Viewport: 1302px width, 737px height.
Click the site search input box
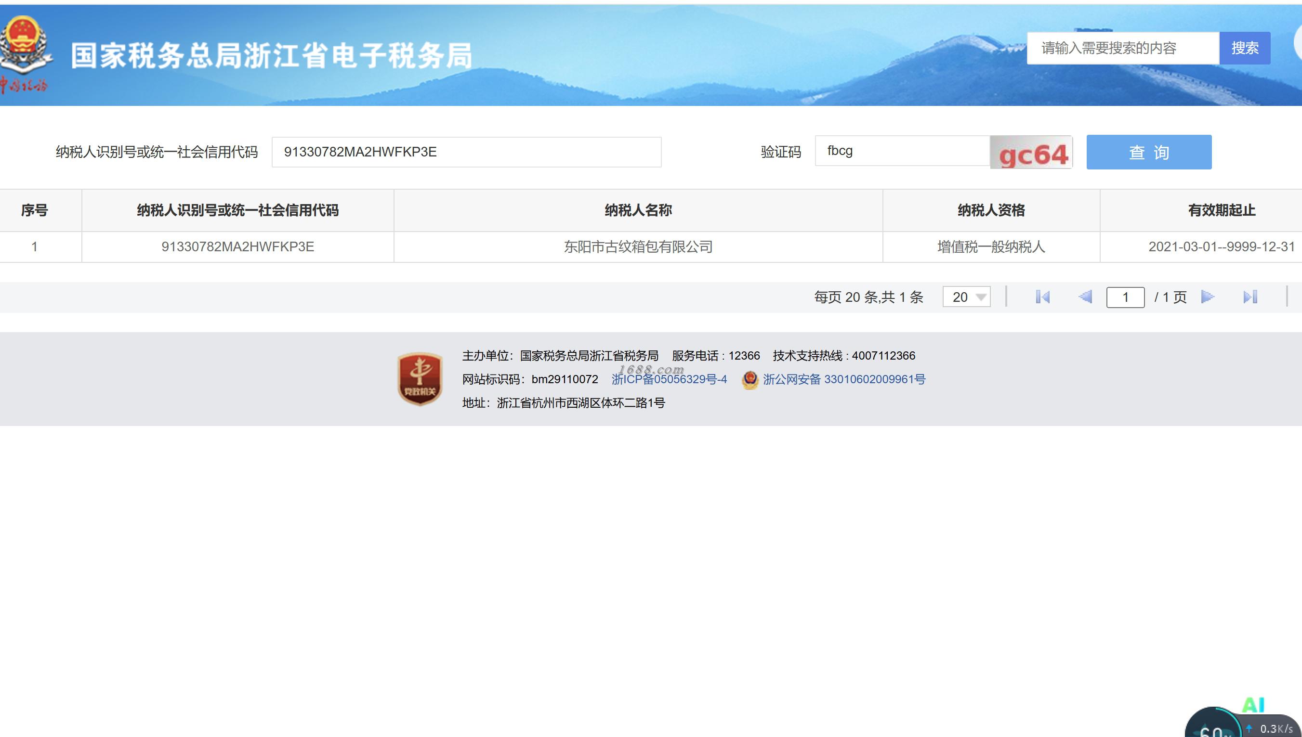click(1122, 48)
